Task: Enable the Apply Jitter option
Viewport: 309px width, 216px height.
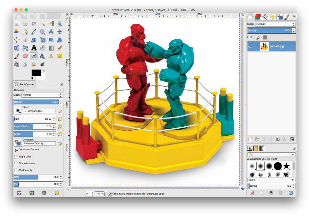Action: pos(16,157)
